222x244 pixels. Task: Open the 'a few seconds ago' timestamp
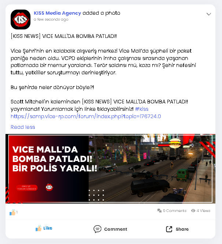51,20
